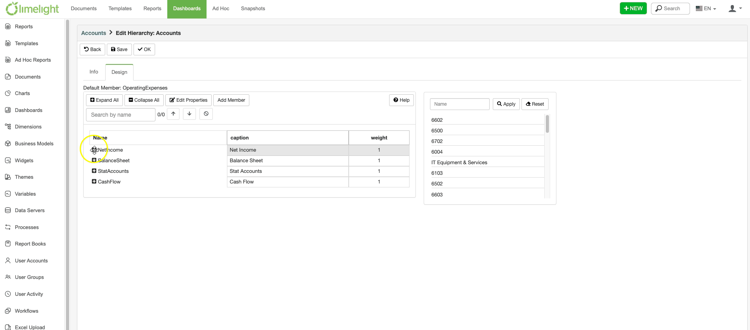Go to Workflows in the sidebar
This screenshot has width=750, height=330.
(26, 311)
